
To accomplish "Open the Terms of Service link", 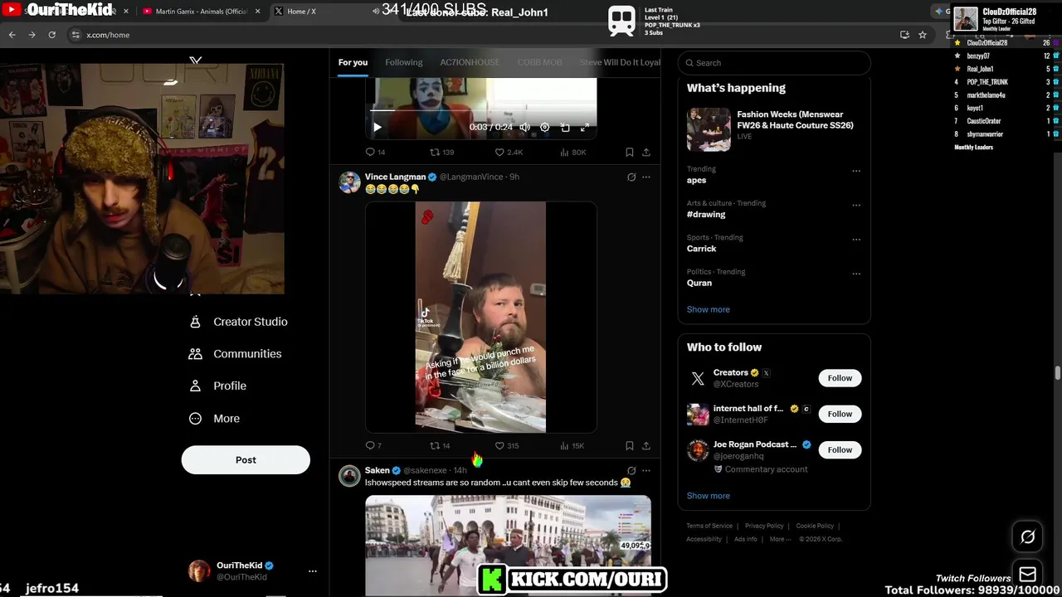I will point(709,526).
